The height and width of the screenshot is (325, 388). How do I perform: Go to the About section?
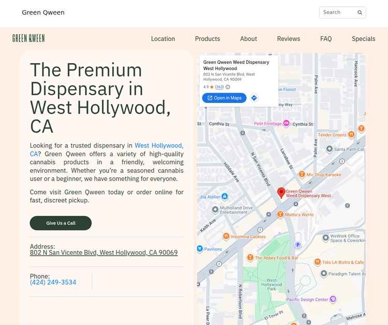tap(248, 39)
